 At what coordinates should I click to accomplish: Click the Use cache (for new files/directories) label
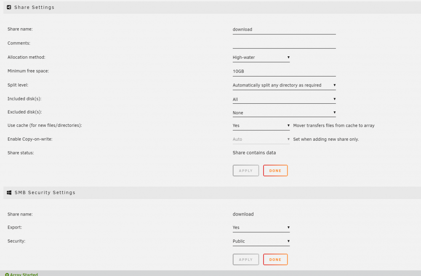[x=45, y=125]
